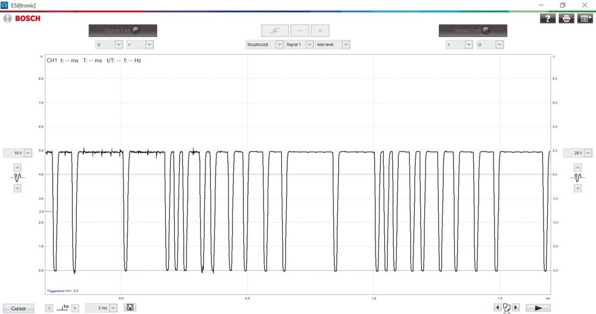The image size is (596, 314).
Task: Open the Auto-level trigger dropdown
Action: tap(346, 44)
